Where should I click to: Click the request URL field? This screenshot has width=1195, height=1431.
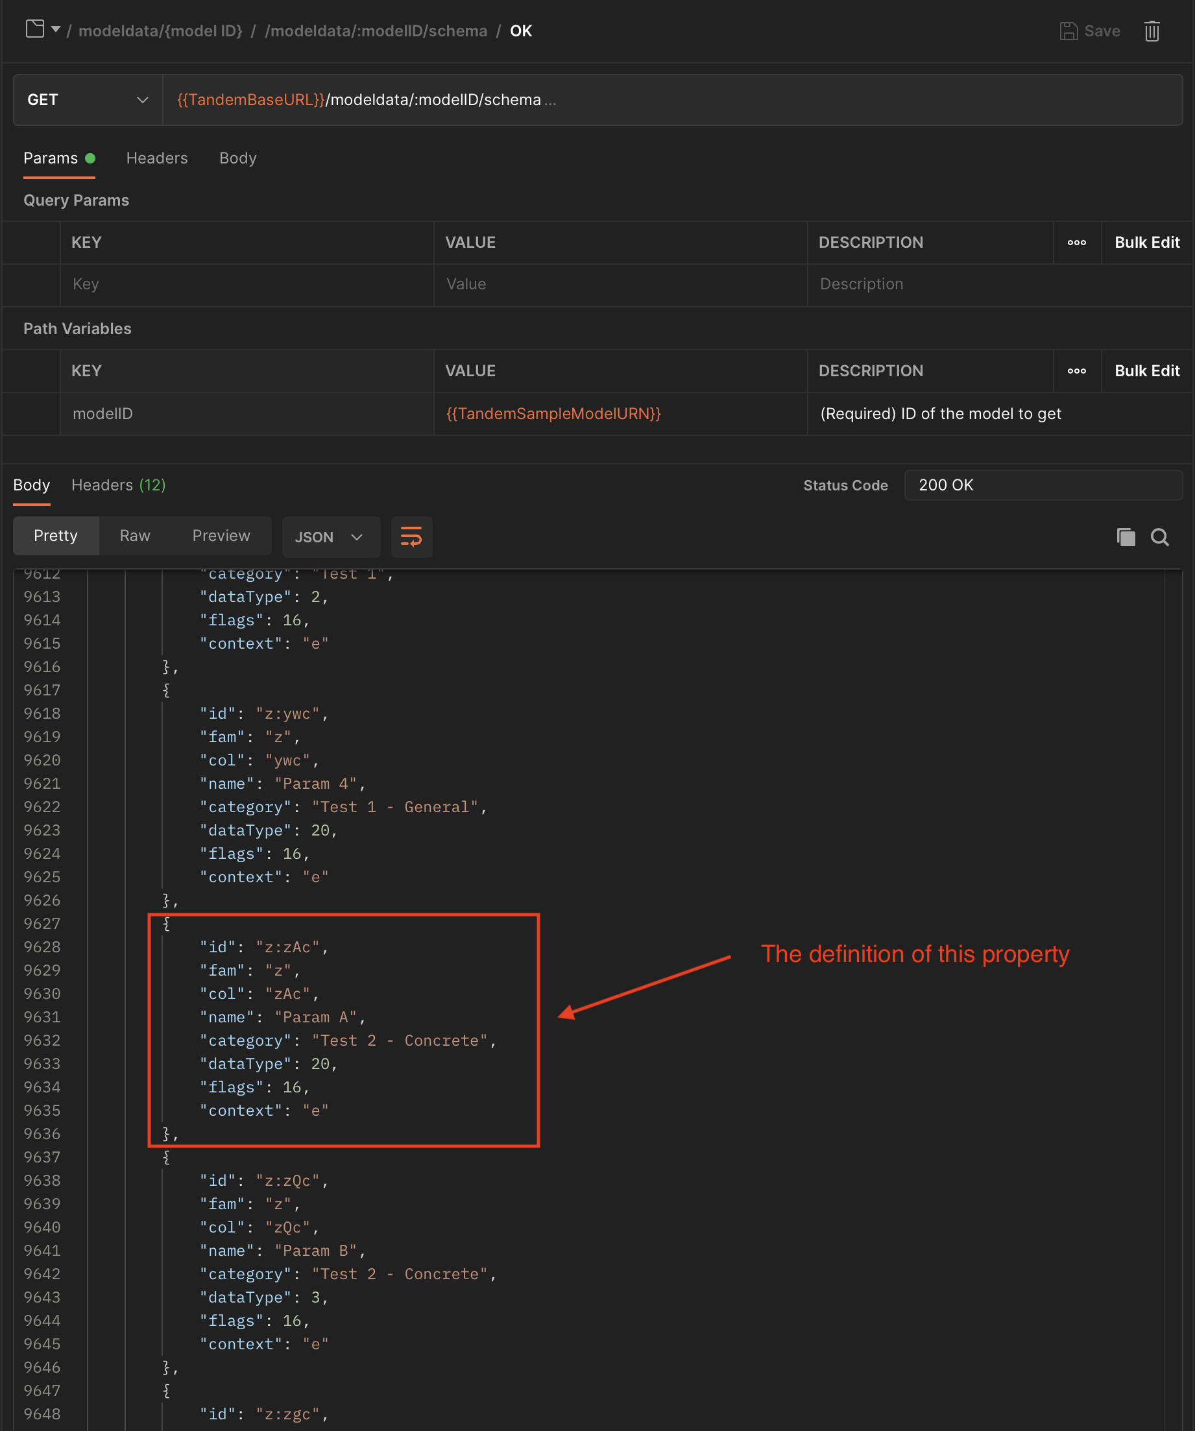pyautogui.click(x=671, y=99)
